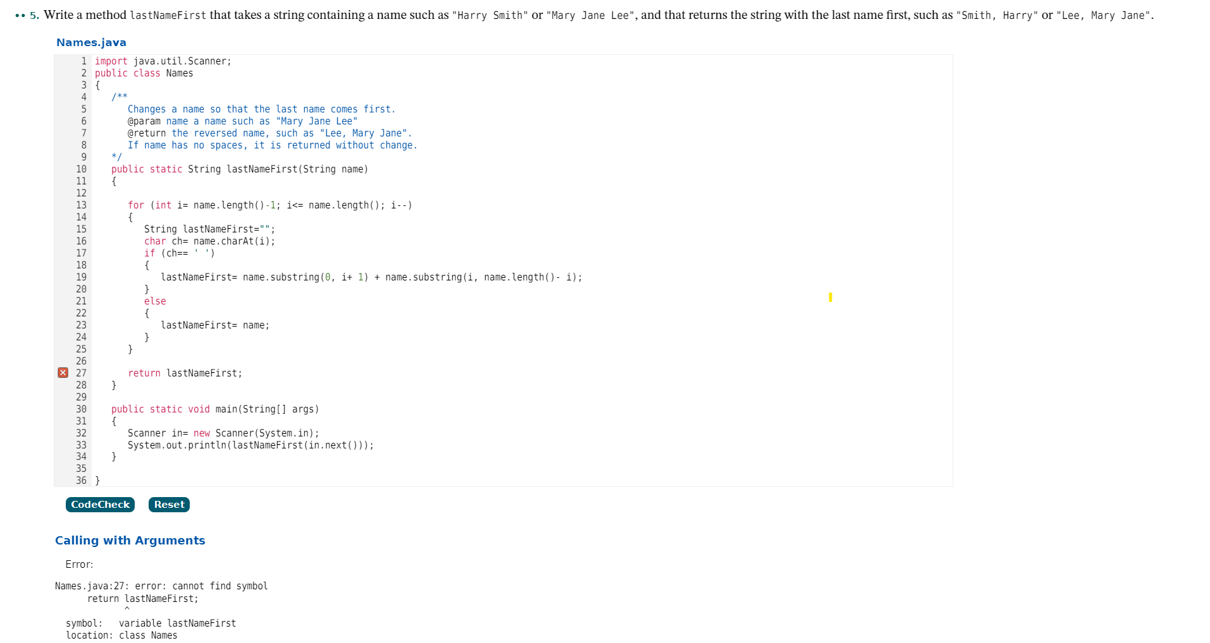
Task: Click the Scanner in= new Scanner line
Action: click(x=223, y=433)
